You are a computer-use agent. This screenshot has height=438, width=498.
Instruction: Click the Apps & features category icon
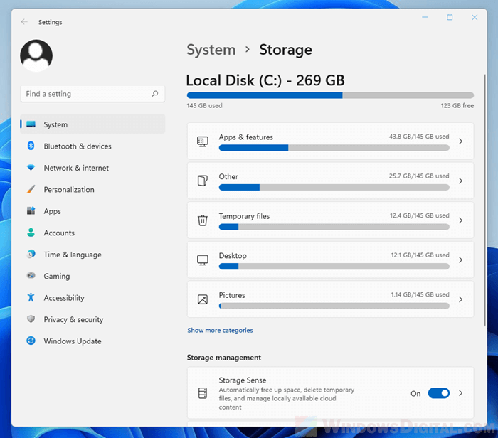coord(203,141)
